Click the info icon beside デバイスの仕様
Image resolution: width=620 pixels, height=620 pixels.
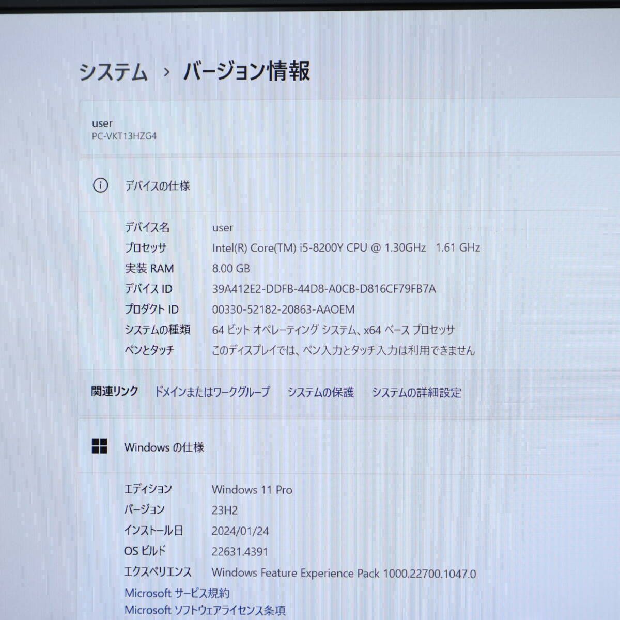click(x=101, y=185)
